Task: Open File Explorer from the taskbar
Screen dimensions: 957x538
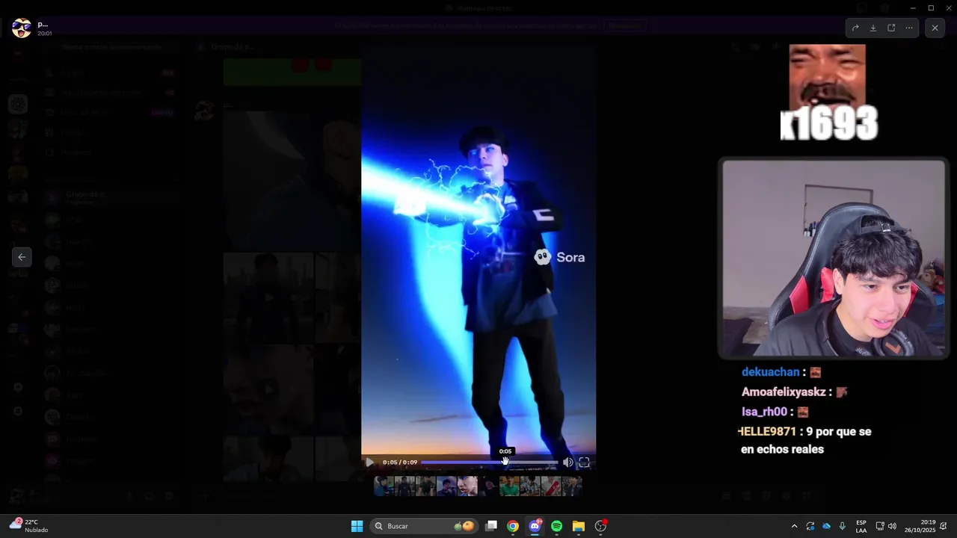Action: coord(579,526)
